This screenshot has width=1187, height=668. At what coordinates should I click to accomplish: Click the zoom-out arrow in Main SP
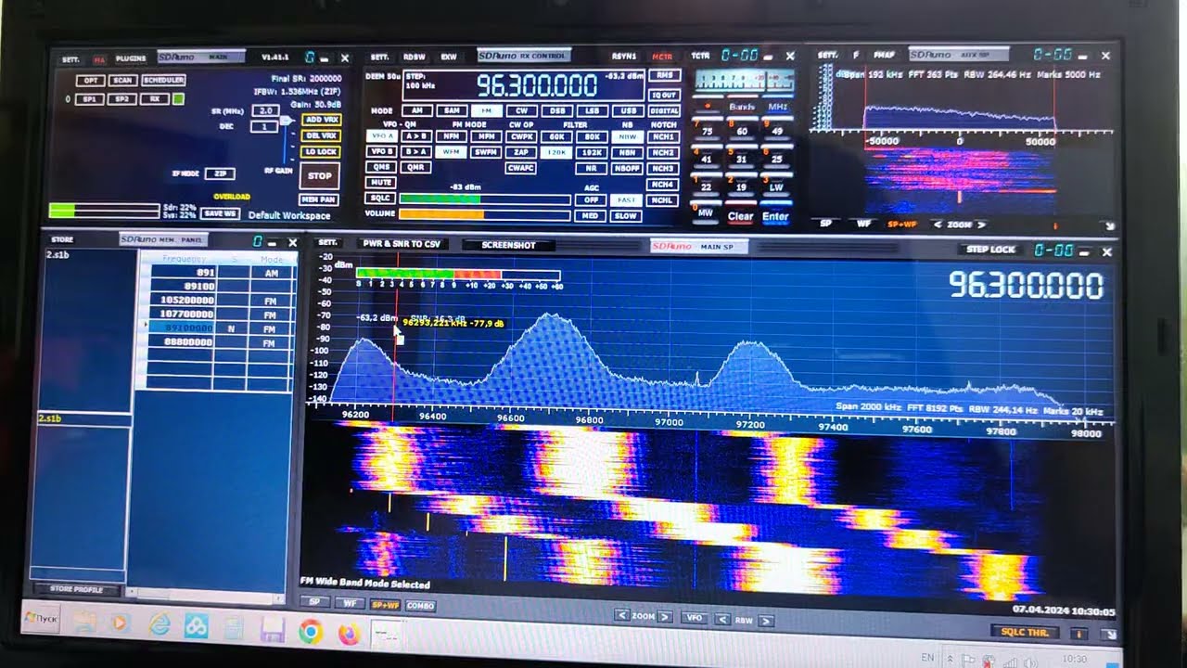tap(621, 616)
